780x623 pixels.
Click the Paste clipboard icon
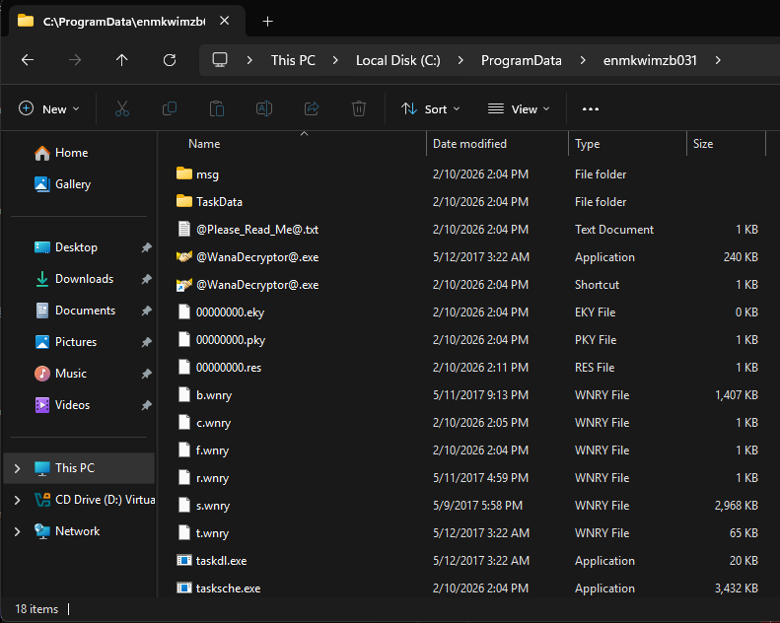pos(217,108)
